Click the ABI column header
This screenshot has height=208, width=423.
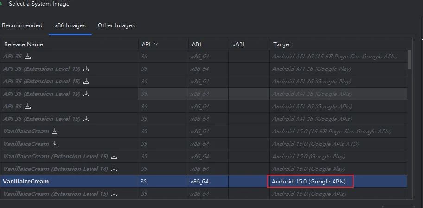tap(196, 44)
